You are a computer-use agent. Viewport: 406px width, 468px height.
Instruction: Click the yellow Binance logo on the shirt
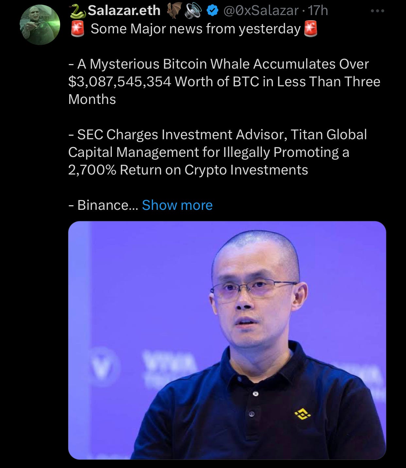[303, 415]
